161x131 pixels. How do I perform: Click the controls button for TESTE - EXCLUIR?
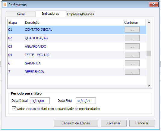[132, 55]
